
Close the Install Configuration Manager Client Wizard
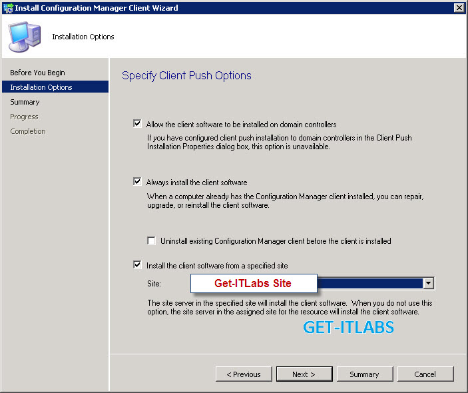point(459,8)
